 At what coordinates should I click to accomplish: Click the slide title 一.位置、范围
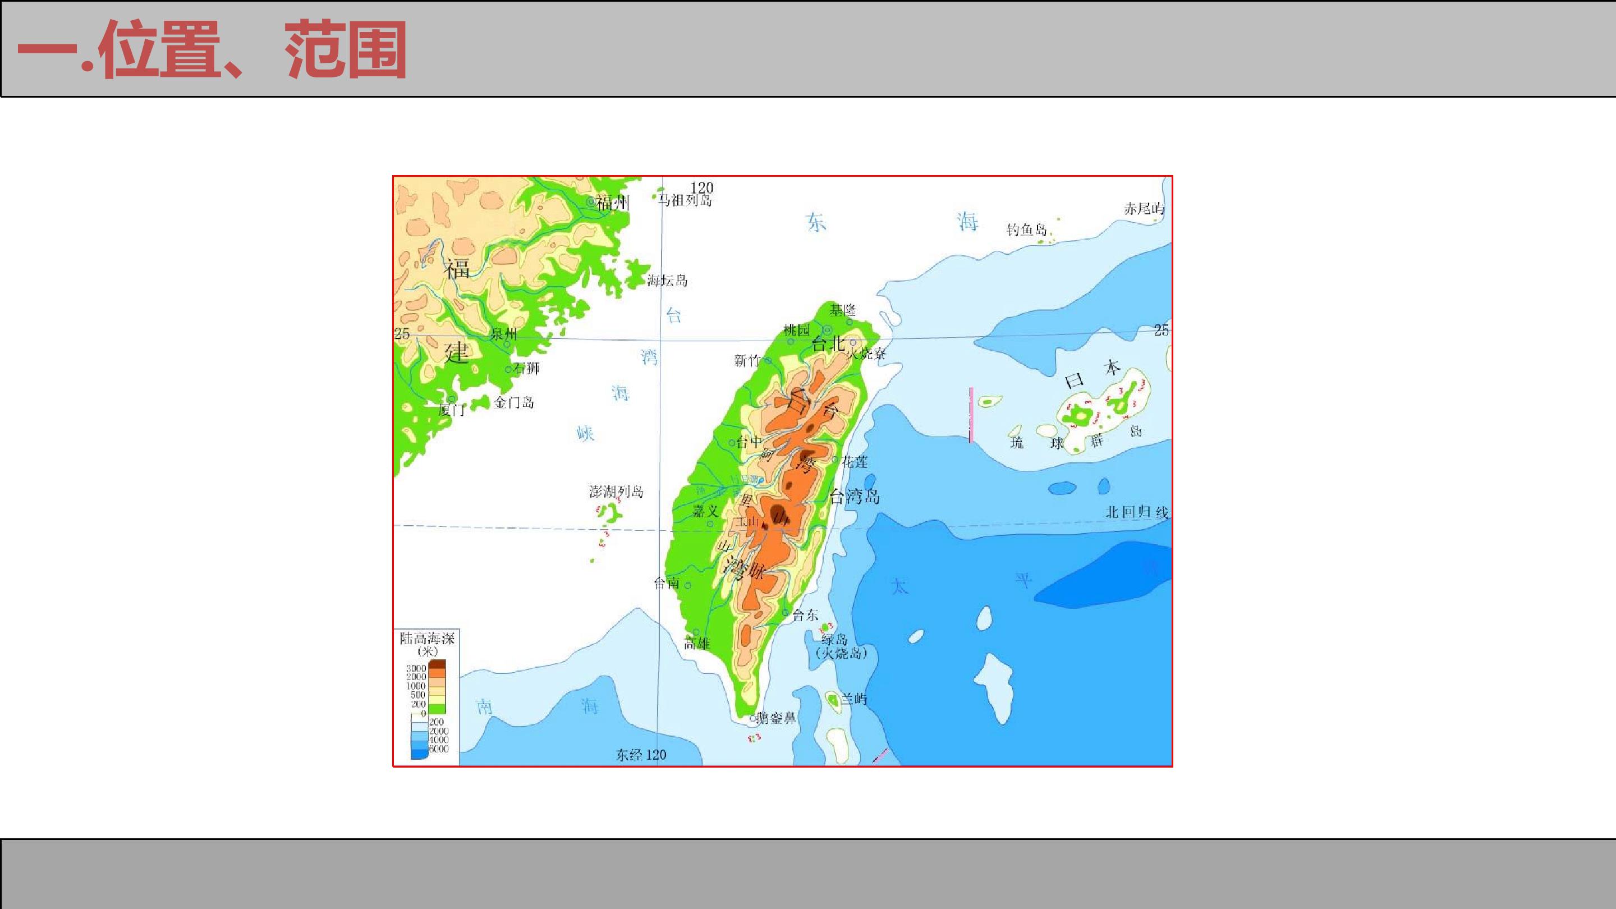tap(212, 49)
